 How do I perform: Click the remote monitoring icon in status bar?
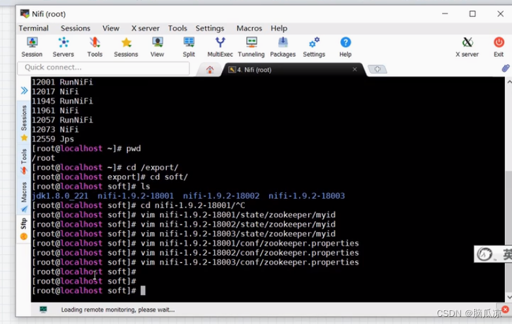pyautogui.click(x=43, y=309)
